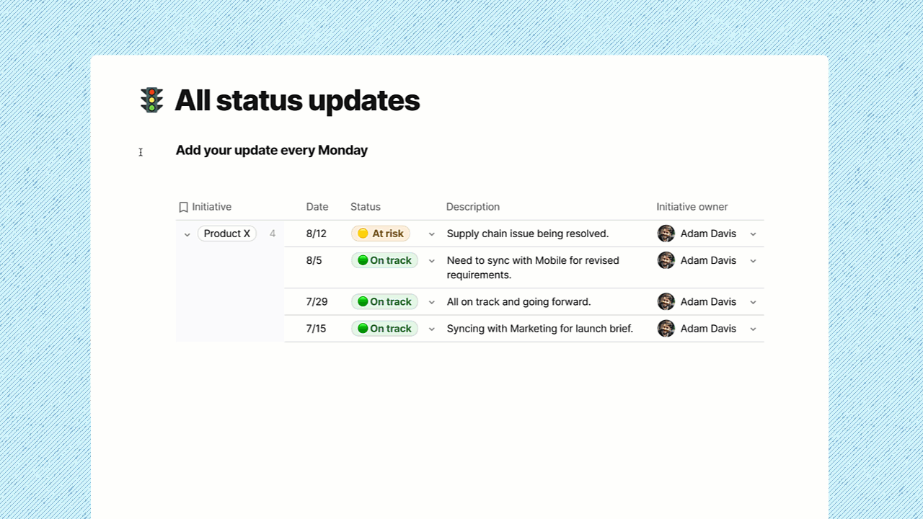Click the All status updates title
This screenshot has width=923, height=519.
[297, 100]
